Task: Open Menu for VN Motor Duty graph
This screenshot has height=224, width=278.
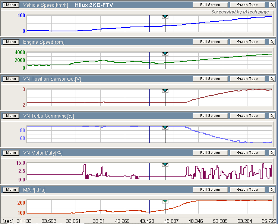Action: (11, 153)
